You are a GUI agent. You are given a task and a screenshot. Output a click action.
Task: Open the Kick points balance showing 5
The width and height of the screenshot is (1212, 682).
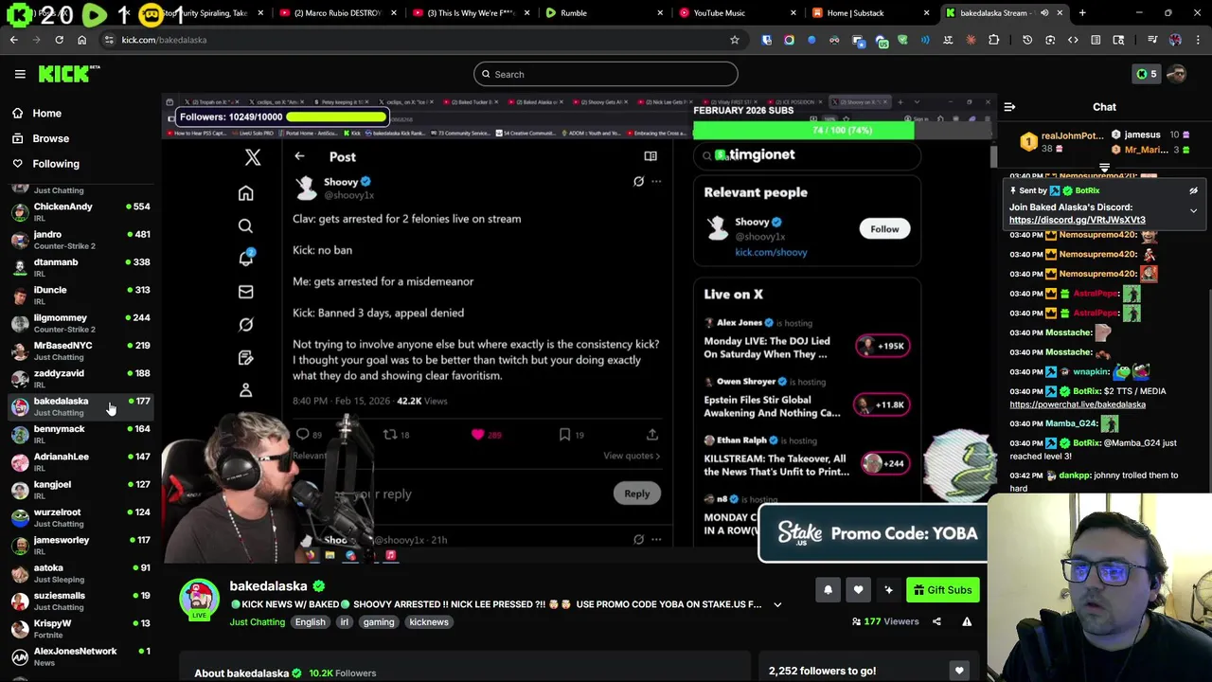click(x=1146, y=74)
